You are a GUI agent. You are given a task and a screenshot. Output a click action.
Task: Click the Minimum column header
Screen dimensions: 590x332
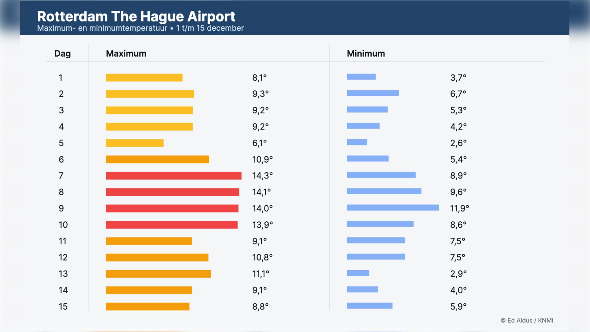tap(366, 53)
